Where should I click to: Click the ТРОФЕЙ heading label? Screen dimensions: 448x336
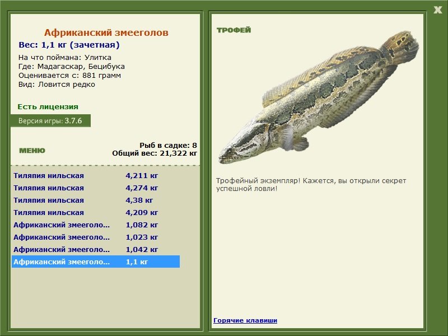pyautogui.click(x=234, y=30)
